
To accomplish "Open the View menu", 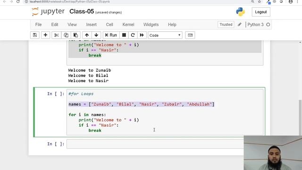I will click(72, 25).
